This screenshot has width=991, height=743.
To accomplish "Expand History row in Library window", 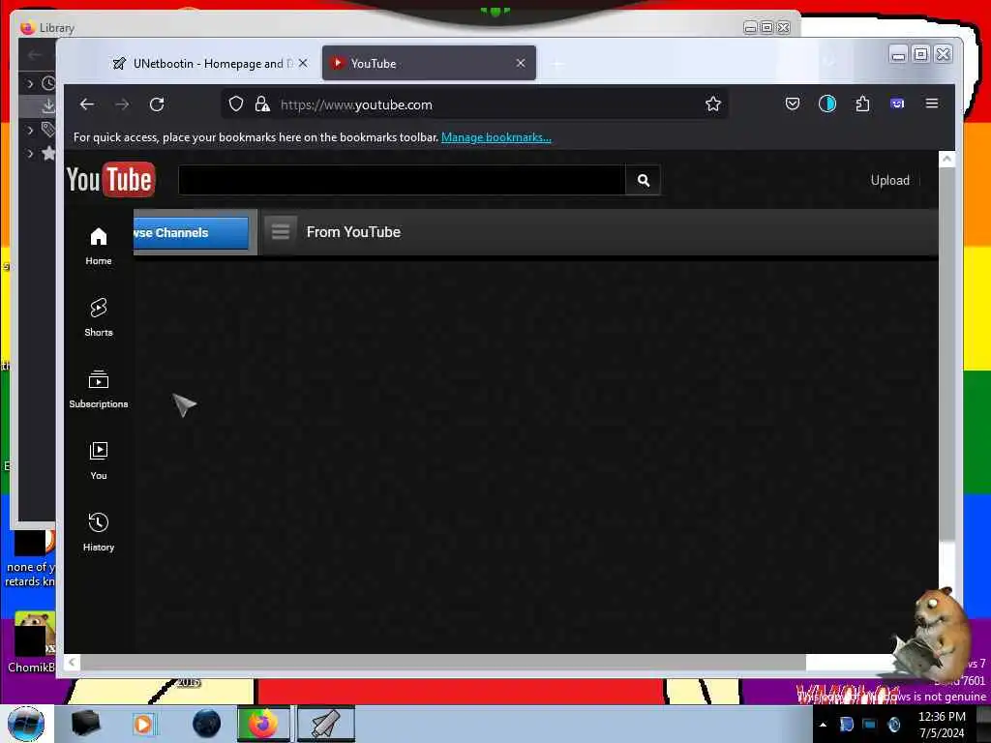I will [30, 83].
